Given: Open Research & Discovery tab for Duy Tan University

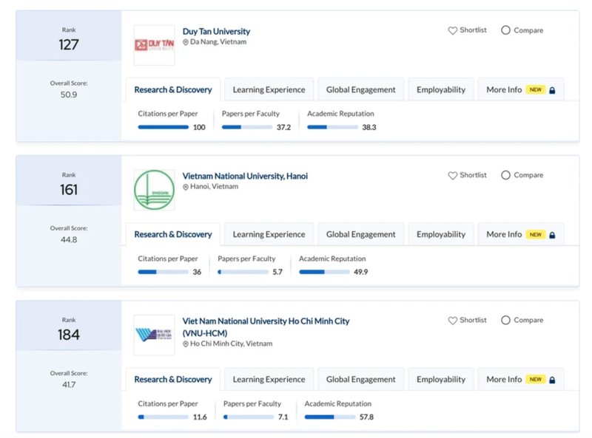Looking at the screenshot, I should coord(173,89).
